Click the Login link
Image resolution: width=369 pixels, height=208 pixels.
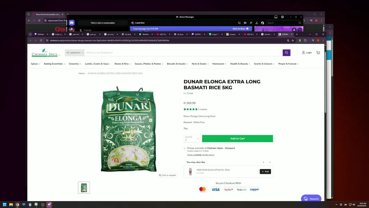point(307,53)
